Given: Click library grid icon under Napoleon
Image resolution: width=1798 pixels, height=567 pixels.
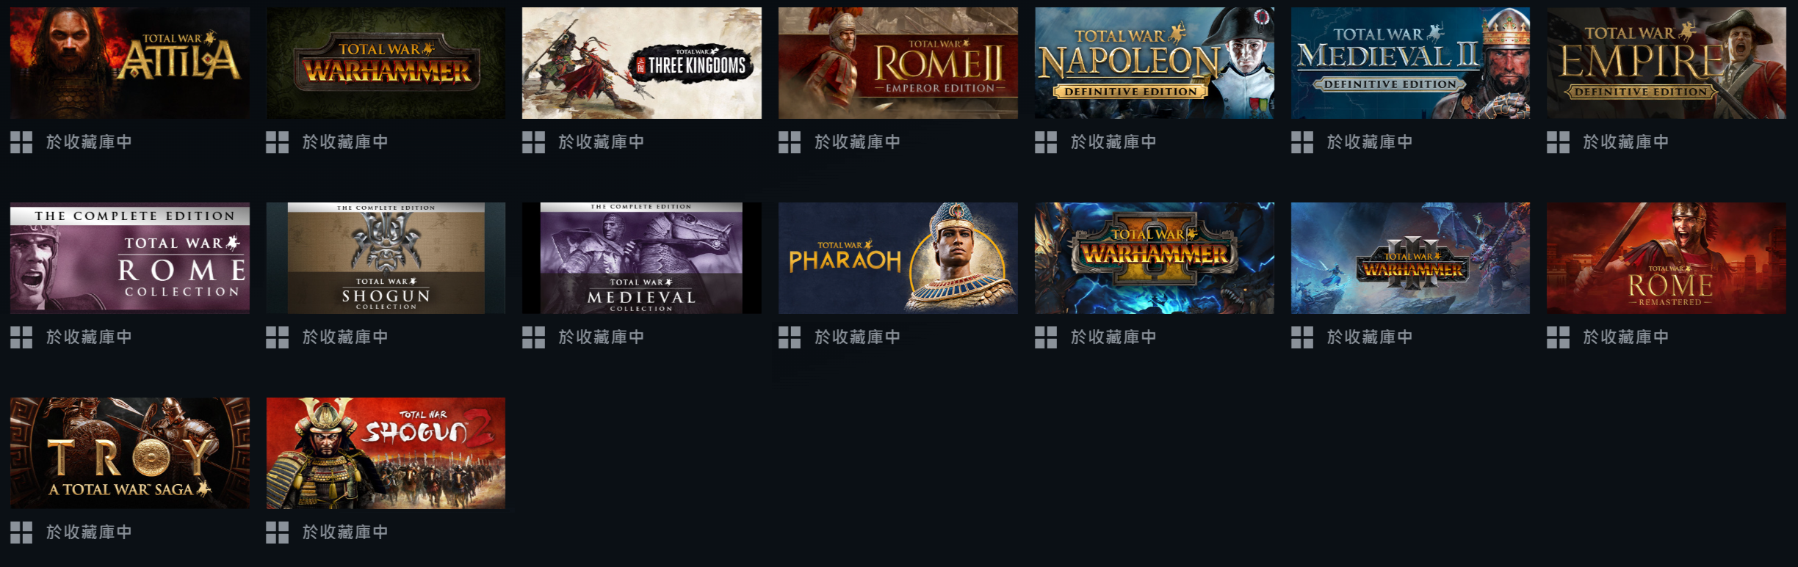Looking at the screenshot, I should coord(1046,142).
